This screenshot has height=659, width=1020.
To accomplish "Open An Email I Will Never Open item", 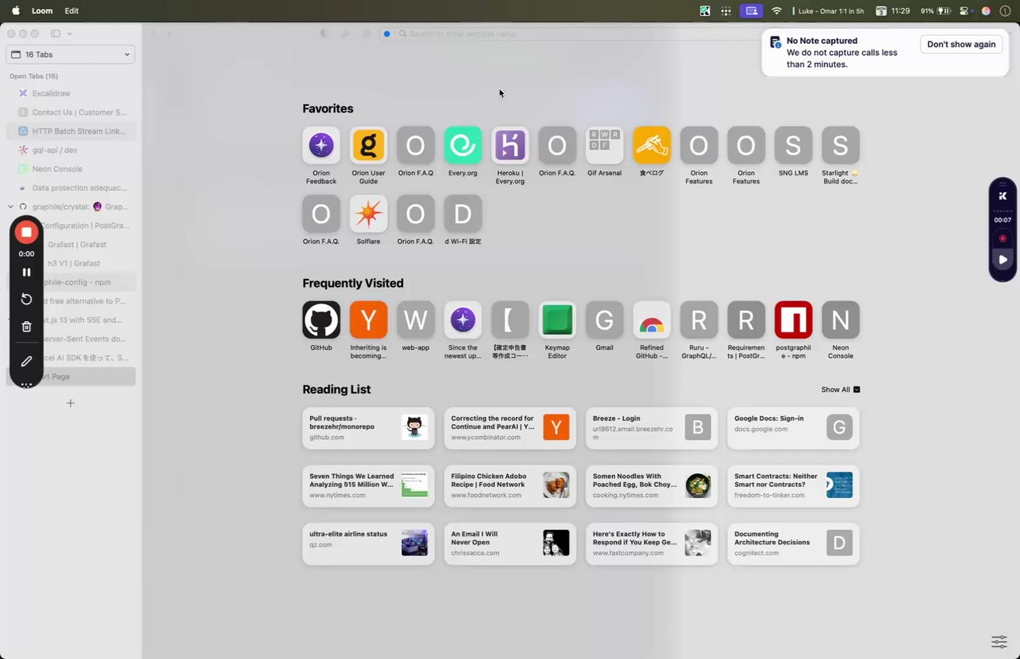I will (x=510, y=543).
